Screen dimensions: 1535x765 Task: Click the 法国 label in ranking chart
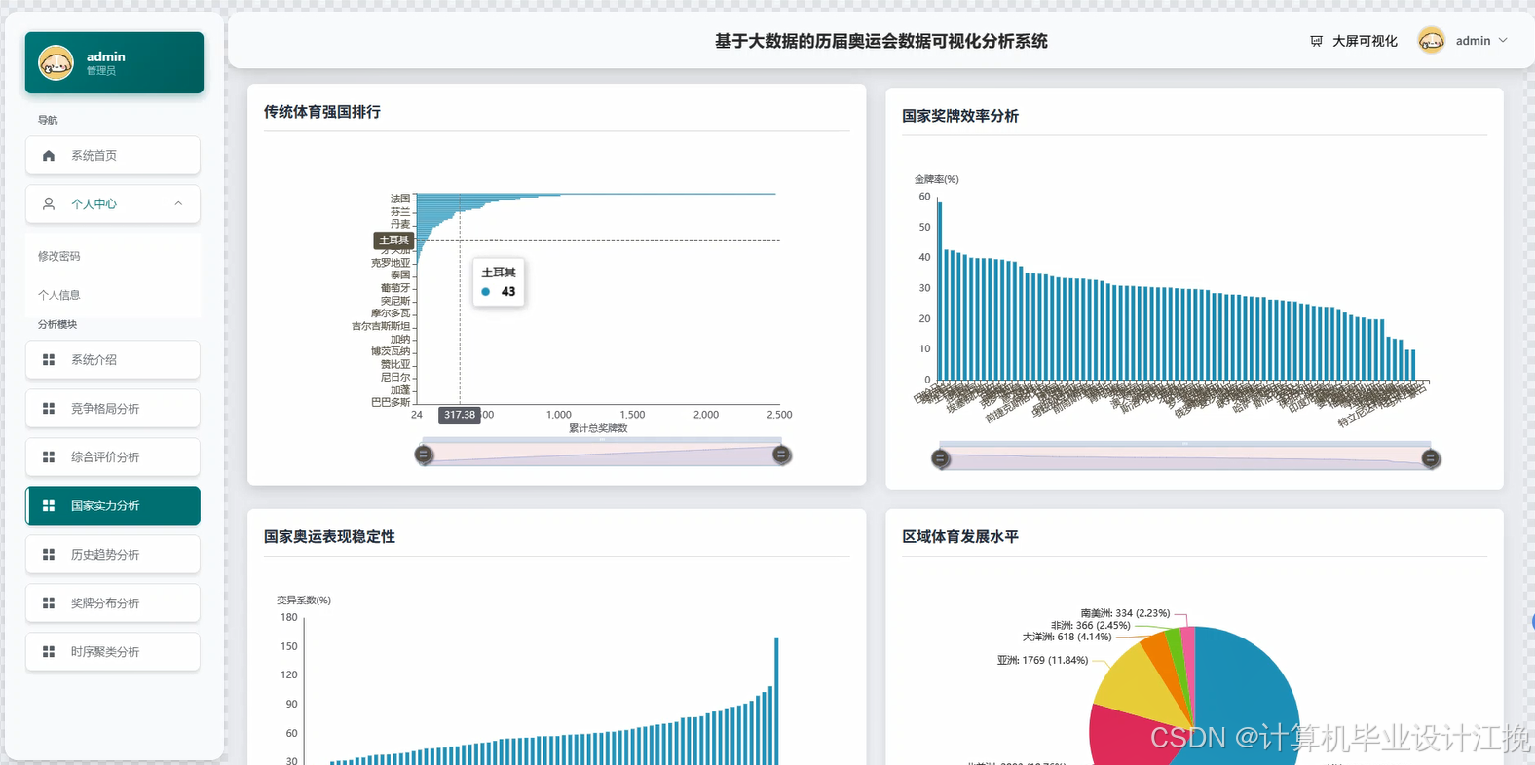click(400, 199)
